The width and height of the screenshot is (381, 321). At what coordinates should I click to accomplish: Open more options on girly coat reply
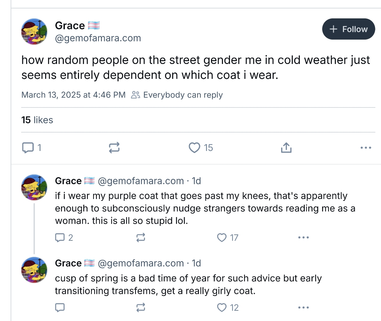point(303,308)
